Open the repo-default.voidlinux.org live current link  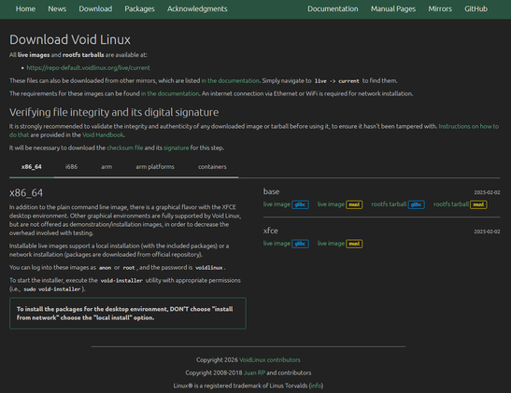(89, 68)
